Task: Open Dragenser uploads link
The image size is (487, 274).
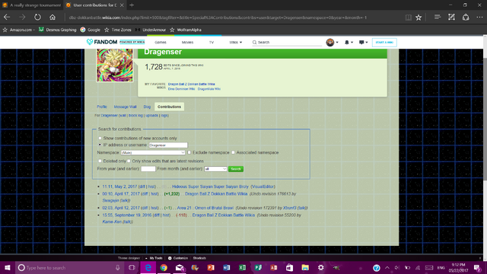Action: tap(152, 115)
